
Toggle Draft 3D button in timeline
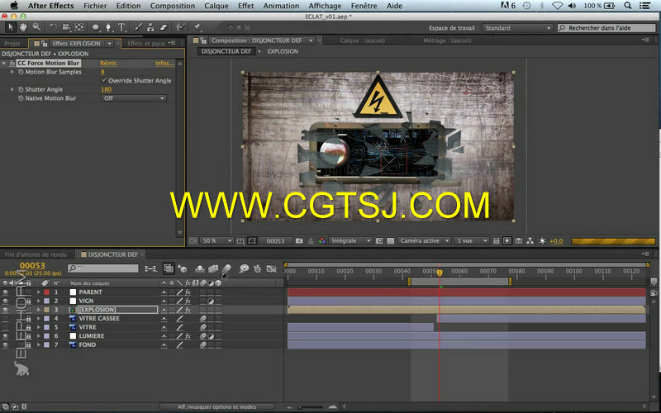click(182, 268)
